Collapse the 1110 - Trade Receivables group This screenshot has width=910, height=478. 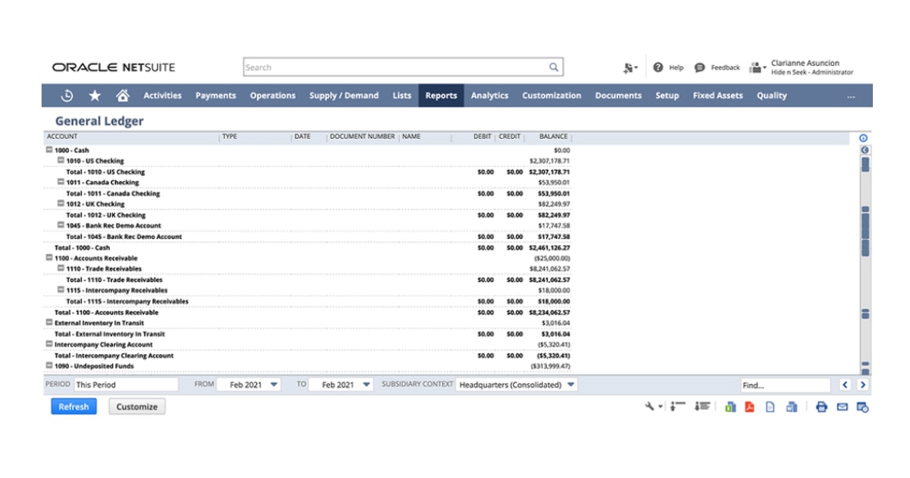coord(60,269)
